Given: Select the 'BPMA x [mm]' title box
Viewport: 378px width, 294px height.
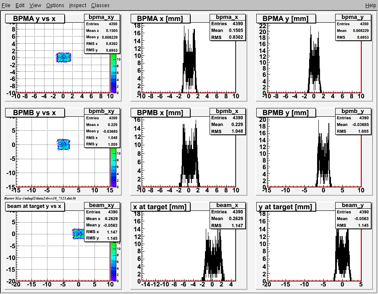Looking at the screenshot, I should point(160,18).
